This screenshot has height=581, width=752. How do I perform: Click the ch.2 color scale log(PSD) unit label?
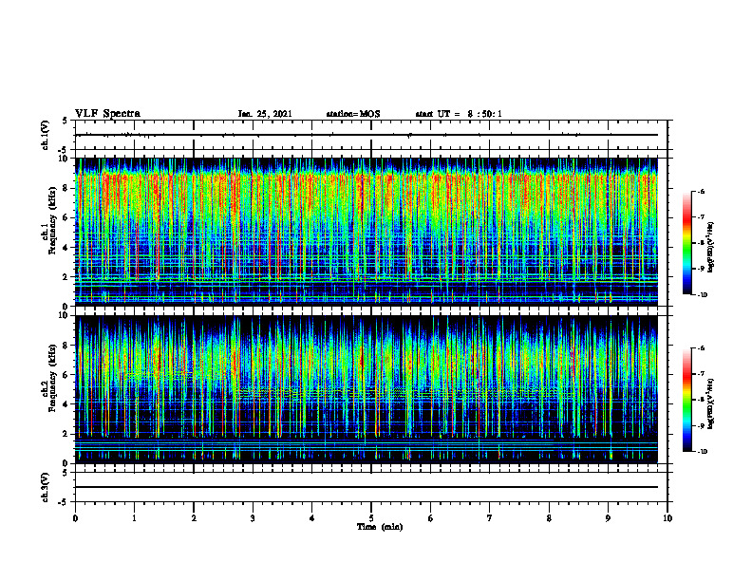click(711, 403)
